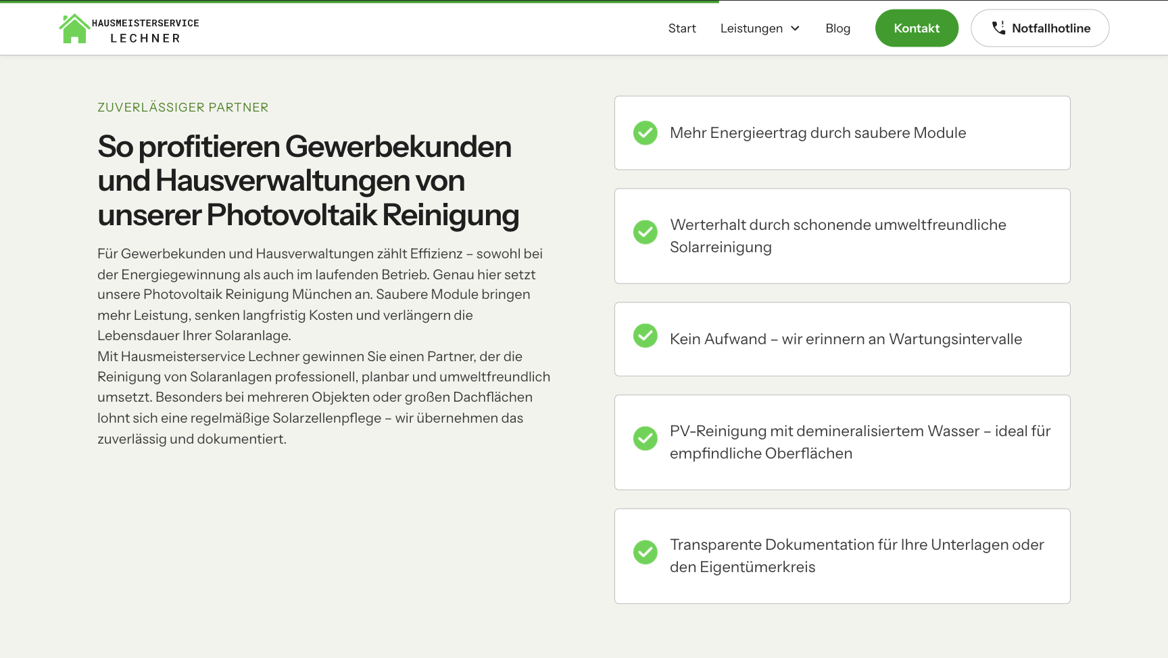The image size is (1168, 658).
Task: Expand the Leistungen dropdown chevron
Action: (795, 28)
